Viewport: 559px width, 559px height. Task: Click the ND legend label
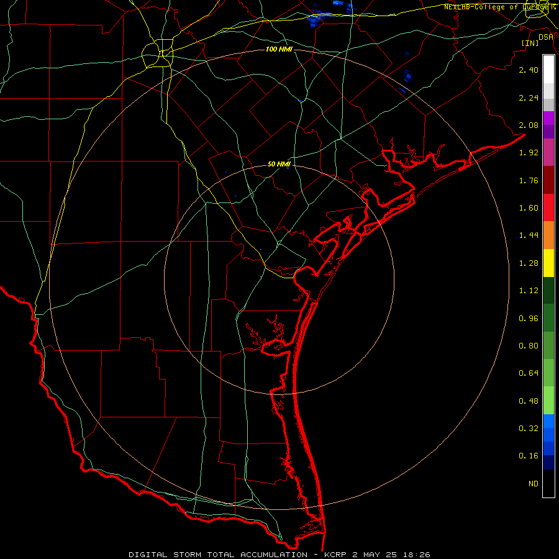click(534, 484)
